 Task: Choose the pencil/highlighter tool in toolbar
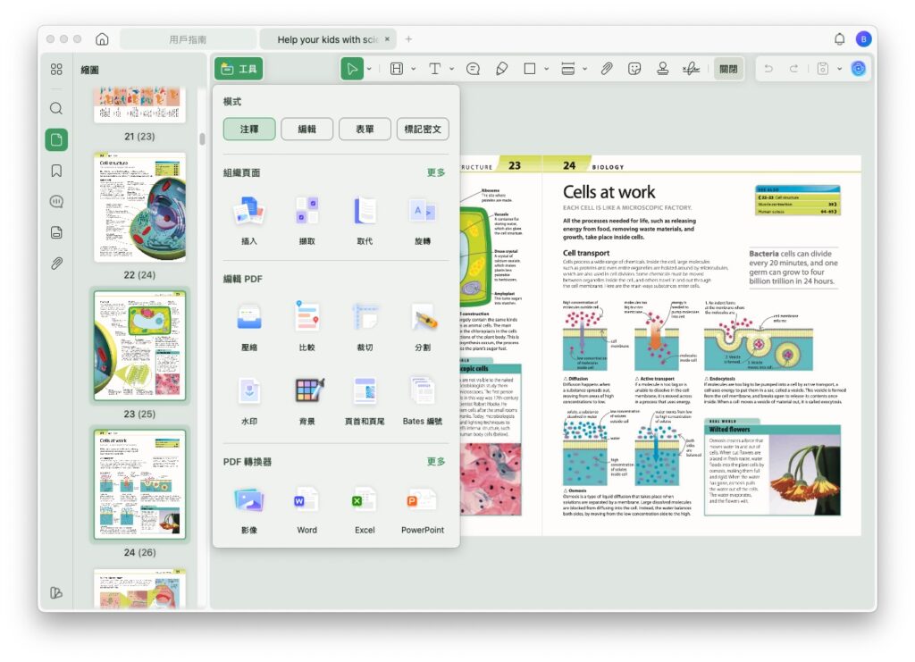tap(501, 69)
